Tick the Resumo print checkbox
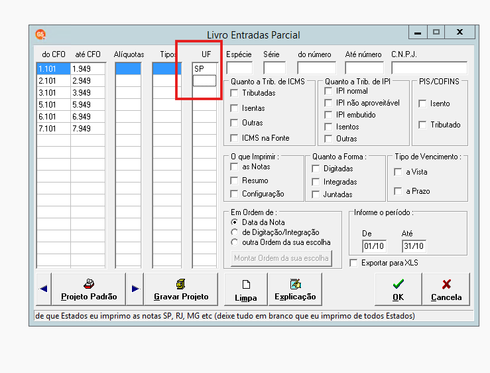 [x=234, y=181]
